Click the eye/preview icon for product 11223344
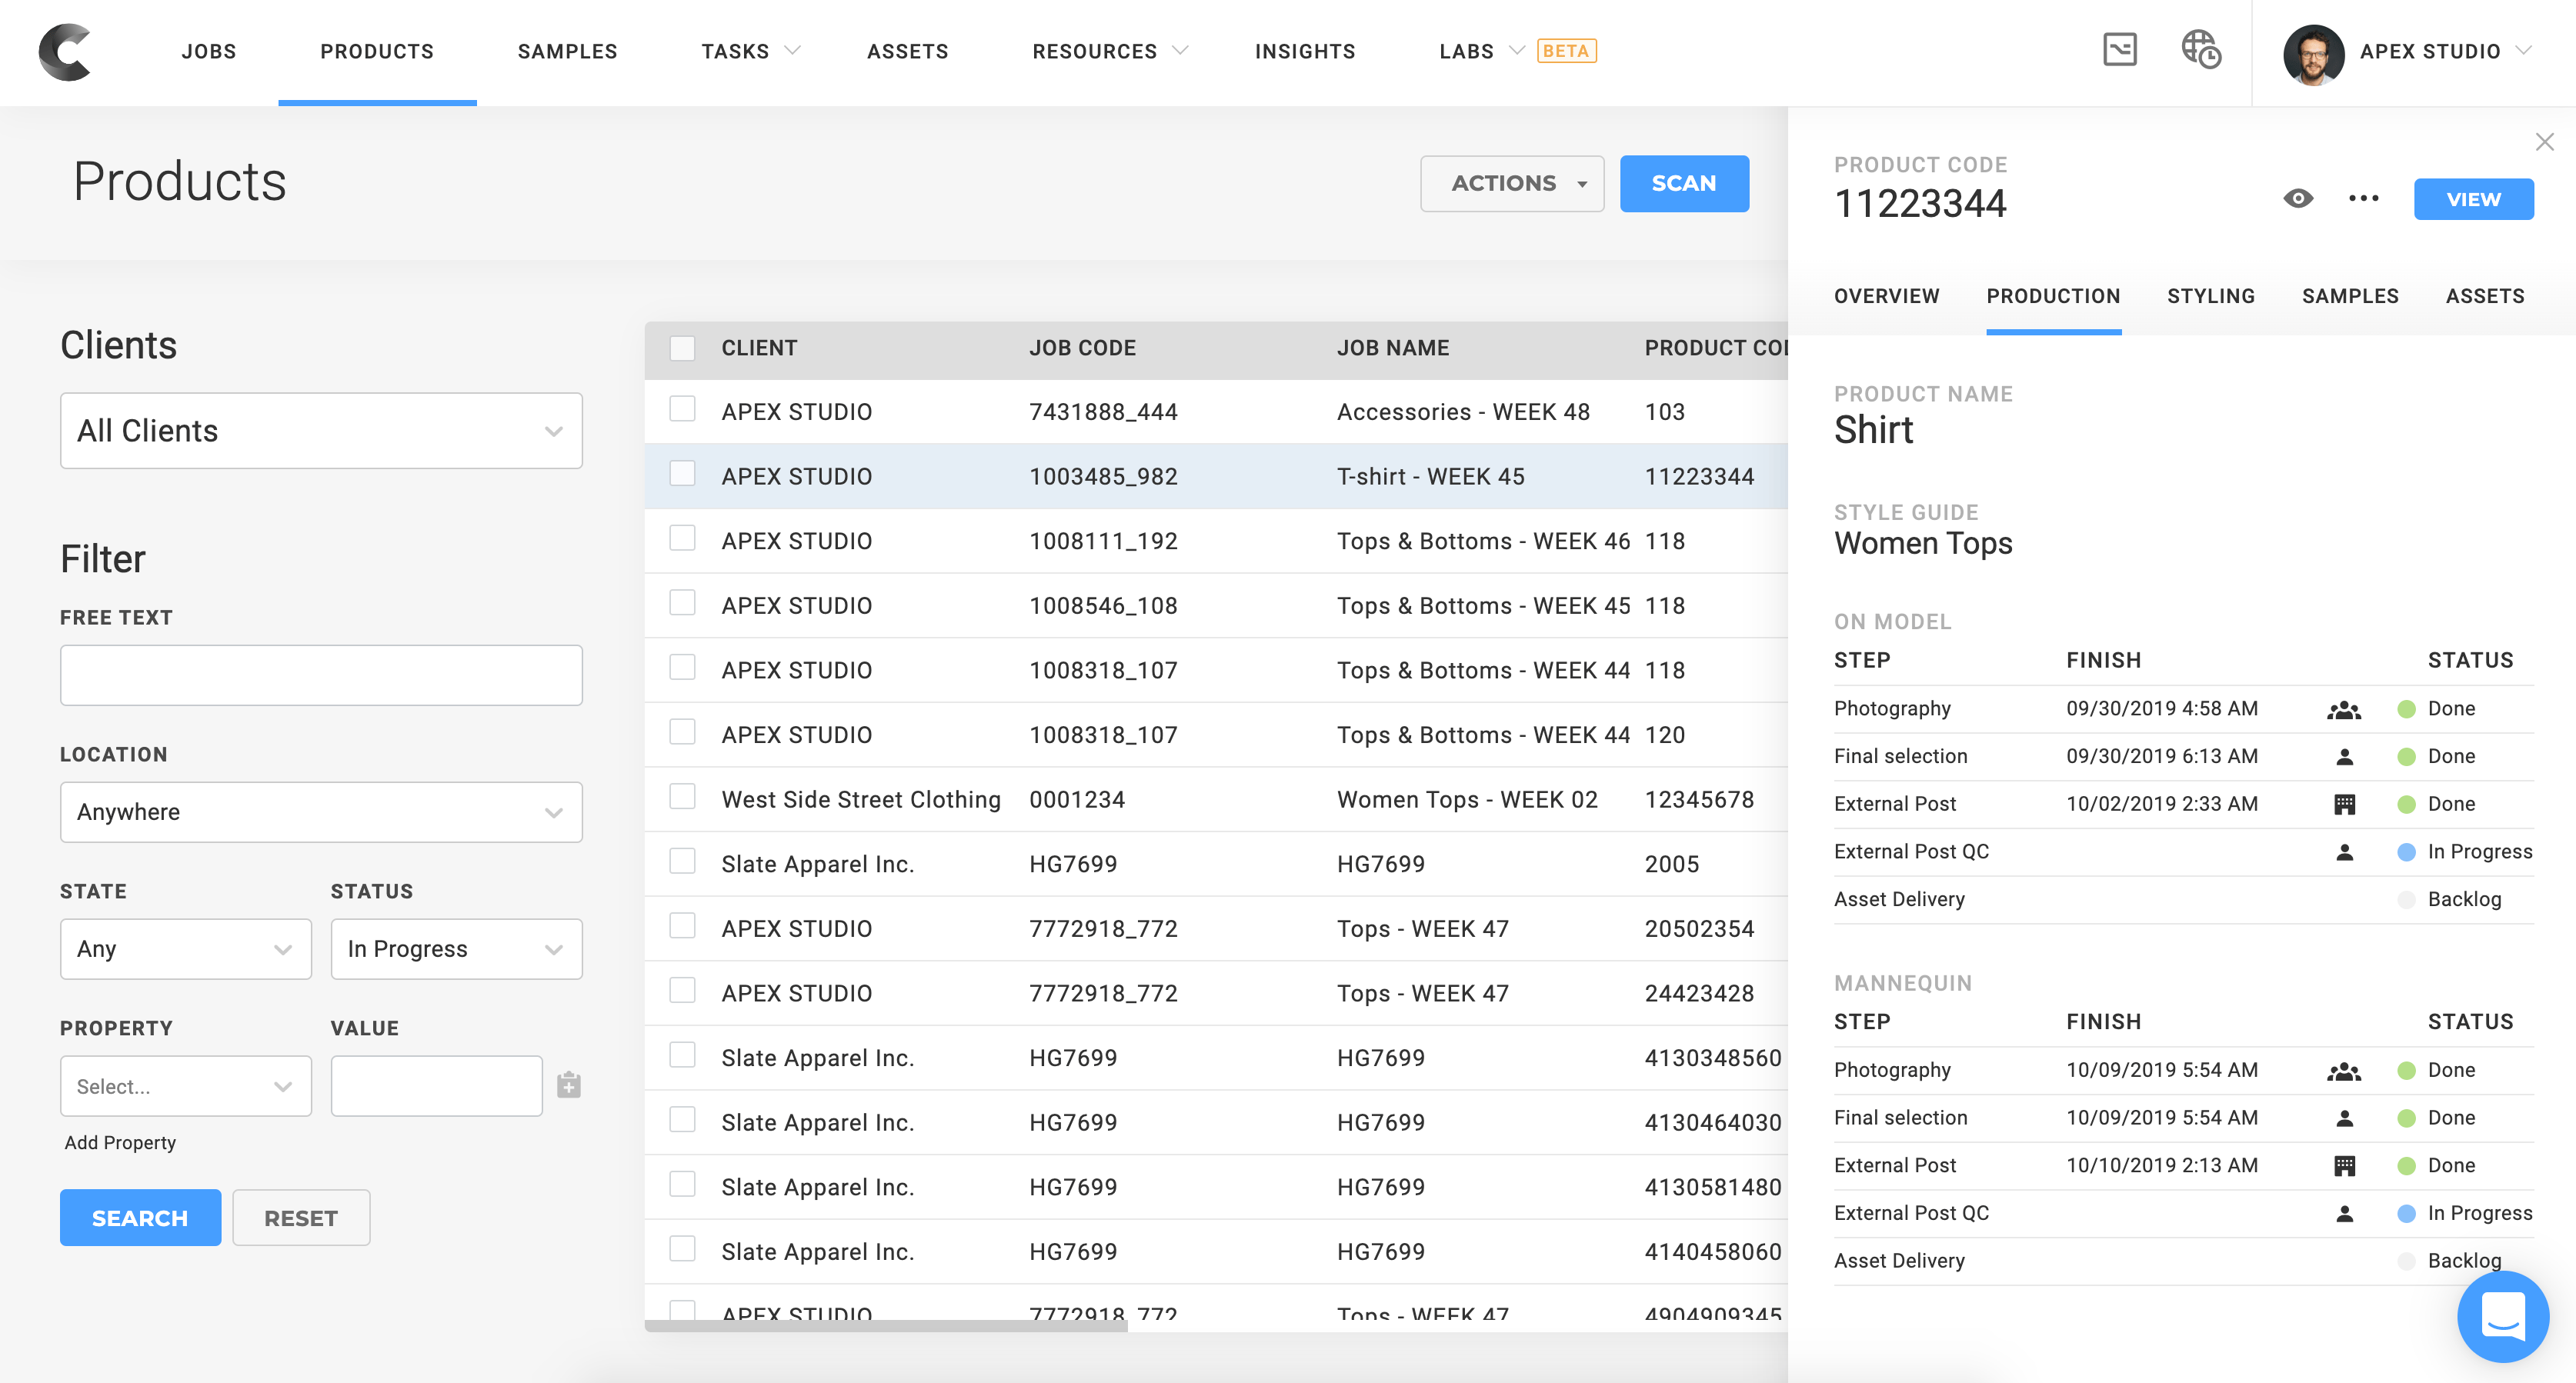 click(x=2298, y=199)
